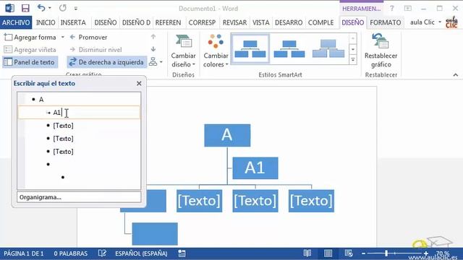Select the A1 shape in the diagram
Viewport: 463px width, 260px height.
[255, 168]
